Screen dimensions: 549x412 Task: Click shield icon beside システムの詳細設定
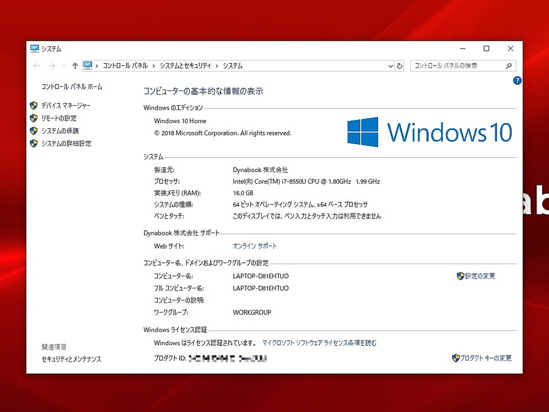coord(33,143)
